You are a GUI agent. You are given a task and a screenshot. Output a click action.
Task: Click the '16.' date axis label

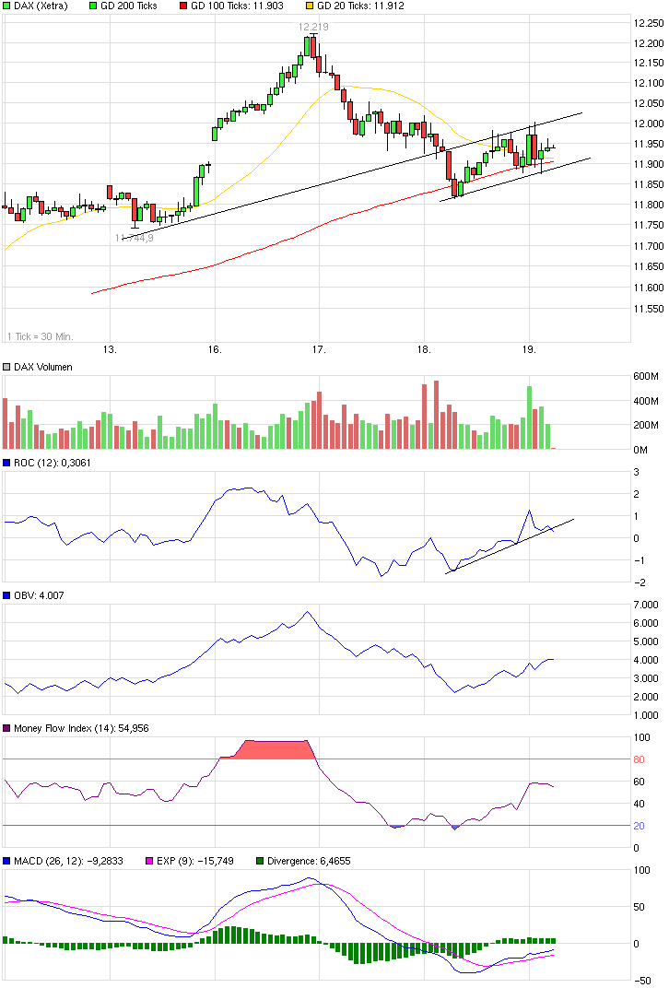pyautogui.click(x=215, y=349)
